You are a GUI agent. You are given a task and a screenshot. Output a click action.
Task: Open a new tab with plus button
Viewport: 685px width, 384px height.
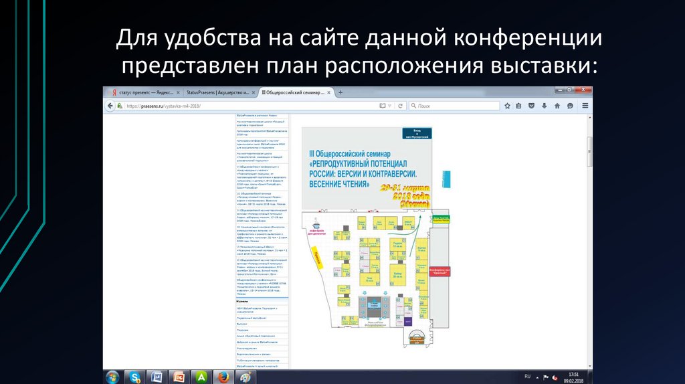[340, 92]
